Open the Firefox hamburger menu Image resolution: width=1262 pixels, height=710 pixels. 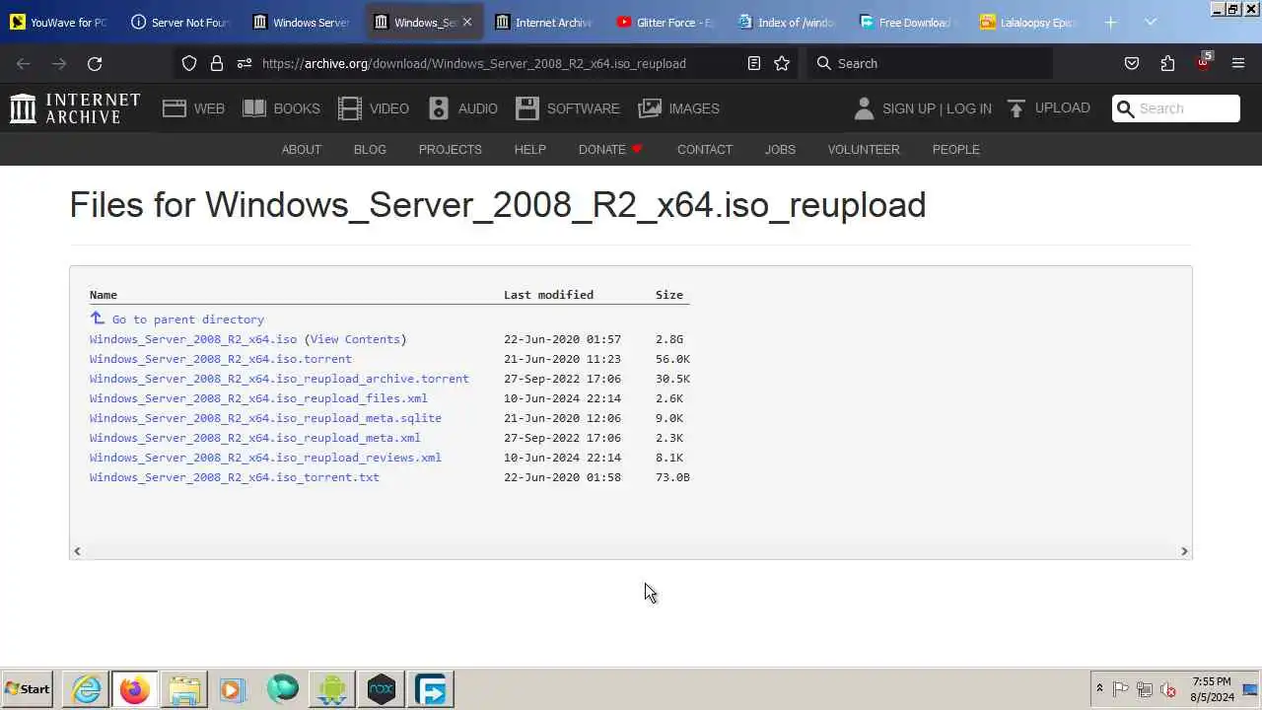click(1238, 63)
